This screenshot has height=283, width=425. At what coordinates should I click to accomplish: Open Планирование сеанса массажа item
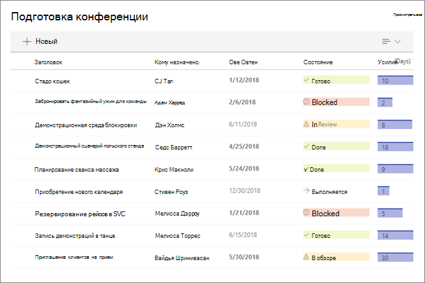[x=76, y=170]
